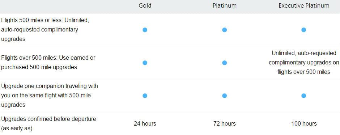Viewport: 340px width, 135px height.
Task: Click 'Upgrades confirmed before departure' row label
Action: click(x=48, y=124)
